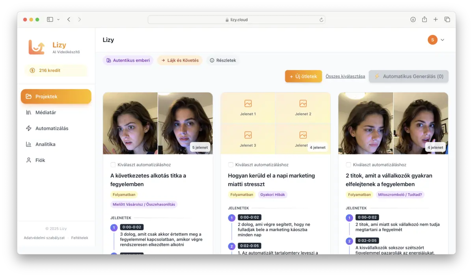Click Automatikus Generálás (0) button

(x=409, y=77)
